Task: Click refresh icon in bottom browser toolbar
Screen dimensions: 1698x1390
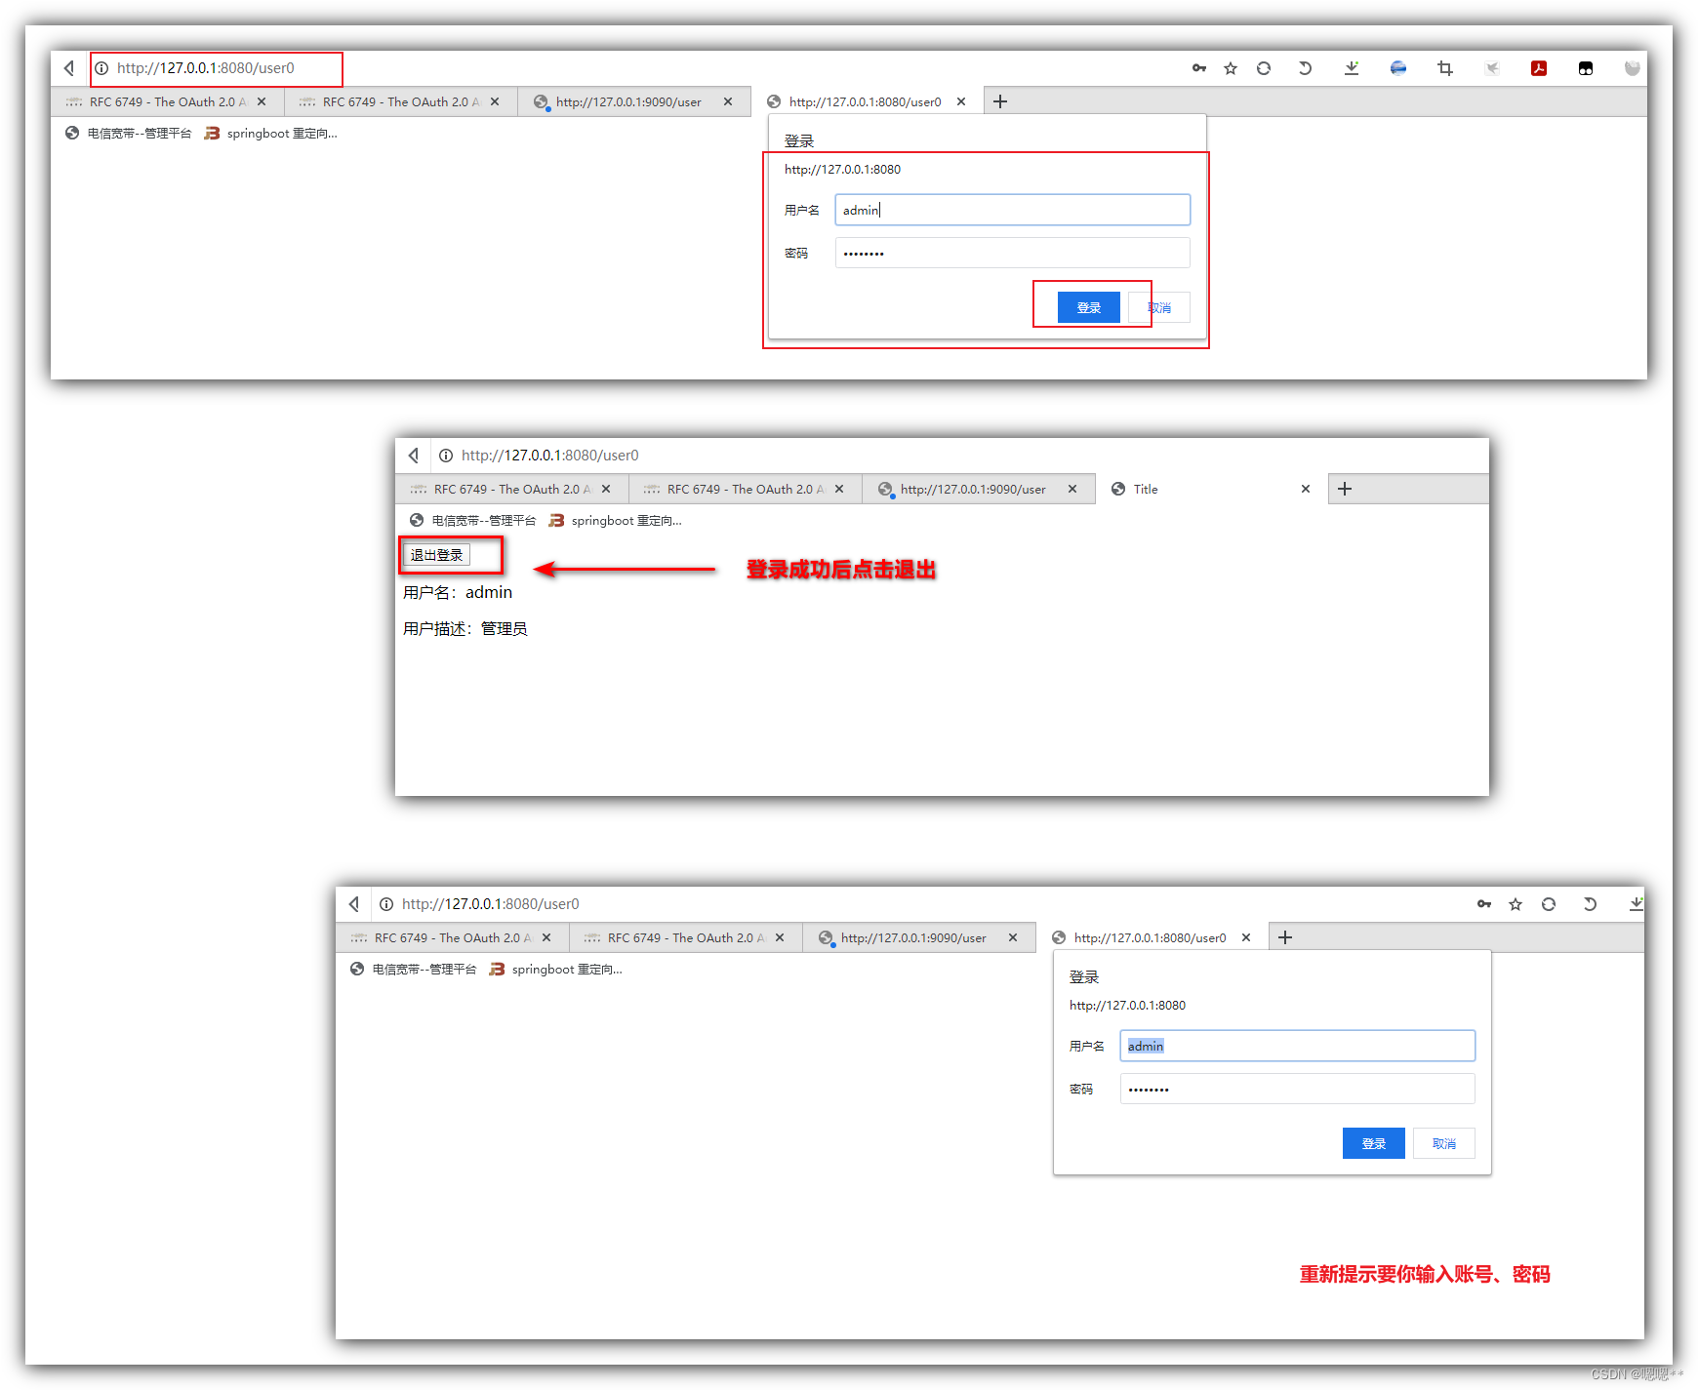Action: tap(1549, 904)
